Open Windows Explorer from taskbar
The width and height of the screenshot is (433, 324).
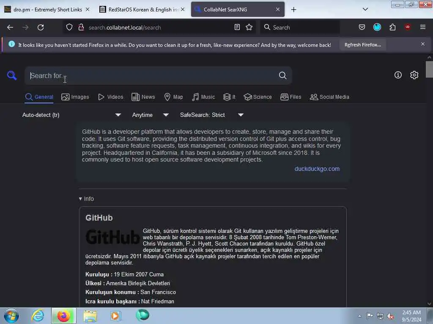click(90, 316)
